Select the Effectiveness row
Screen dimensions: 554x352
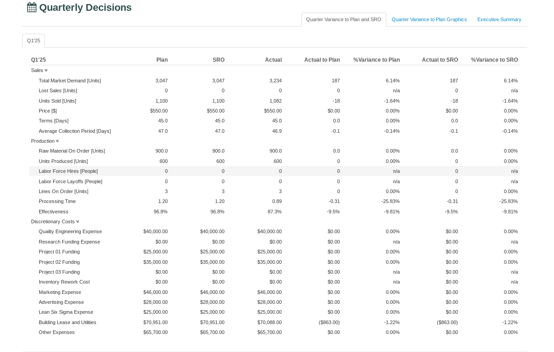pyautogui.click(x=53, y=212)
